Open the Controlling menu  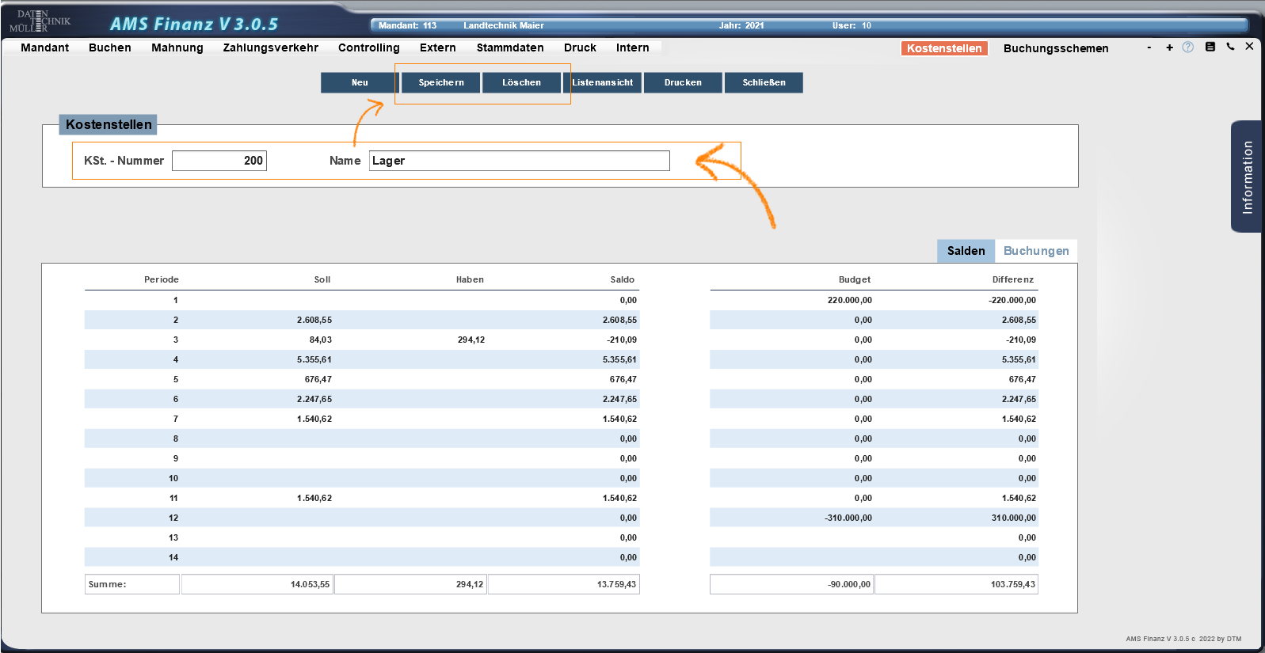(368, 47)
